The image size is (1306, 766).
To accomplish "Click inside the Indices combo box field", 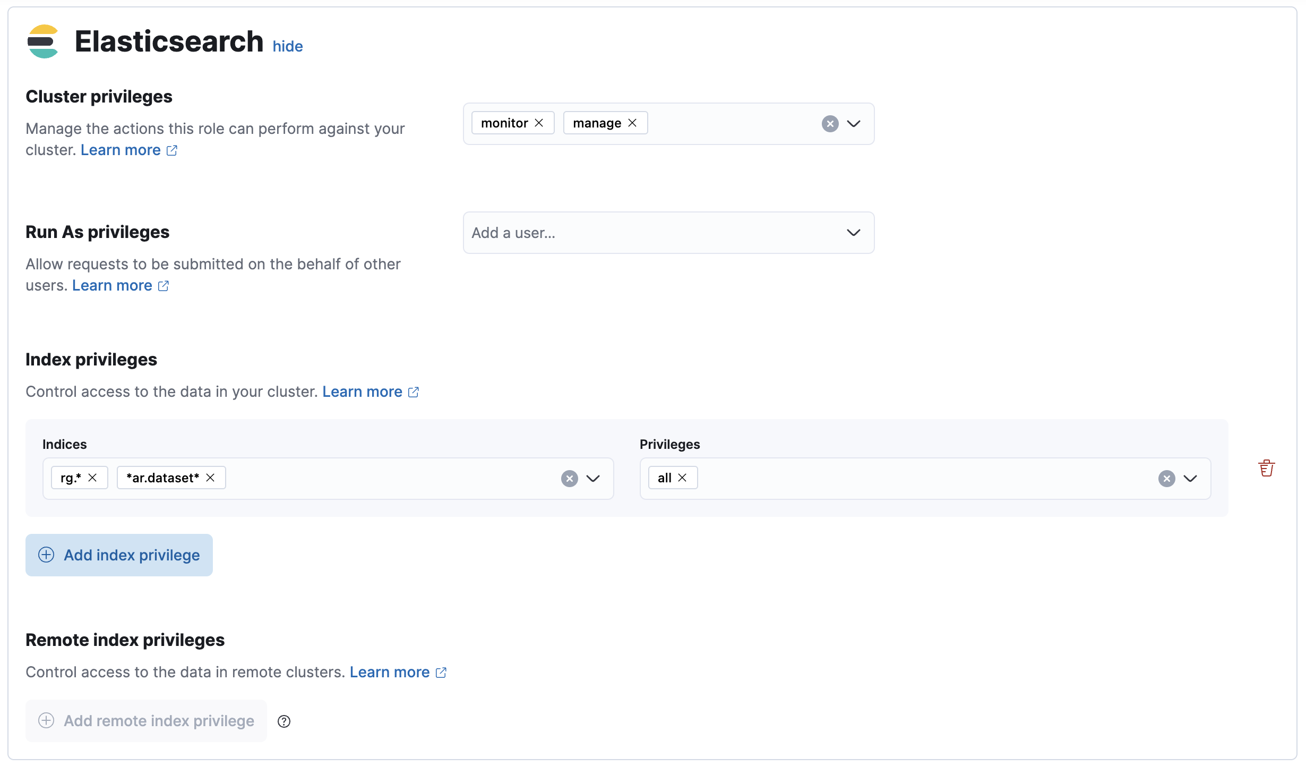I will tap(328, 479).
